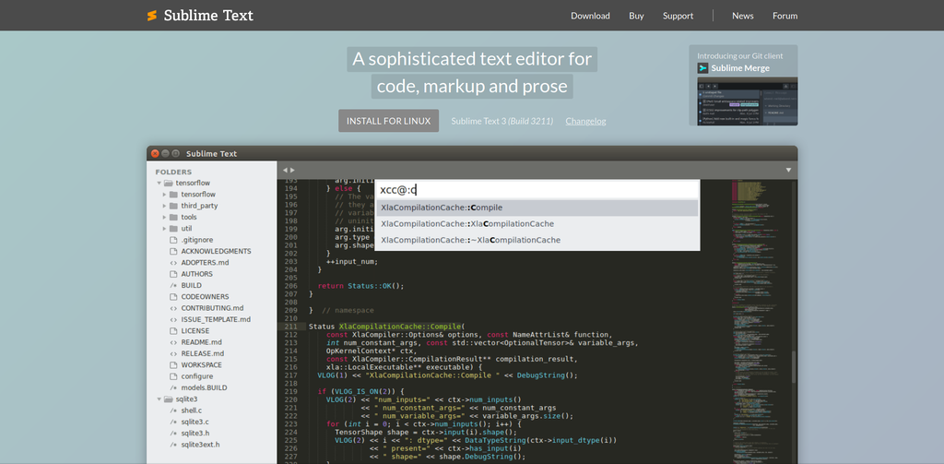
Task: Click the sqlite3 open folder icon
Action: click(x=169, y=399)
